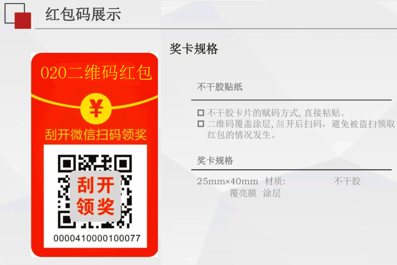Viewport: 397px width, 265px height.
Task: Click the QR code top-left finder square
Action: click(x=67, y=163)
